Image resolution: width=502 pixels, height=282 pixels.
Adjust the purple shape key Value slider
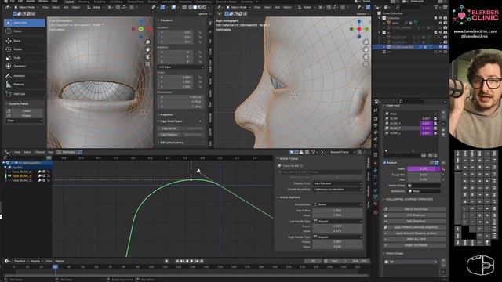coord(424,169)
